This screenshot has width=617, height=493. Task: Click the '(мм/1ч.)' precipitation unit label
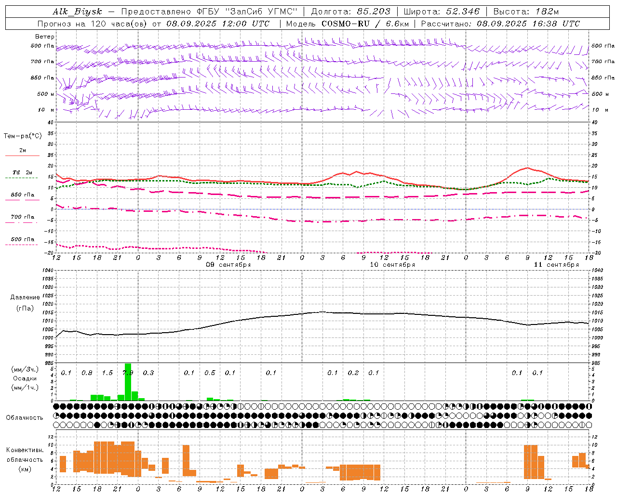pos(25,388)
